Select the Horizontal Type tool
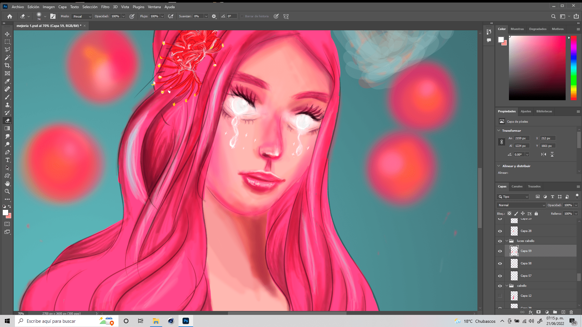This screenshot has width=582, height=327. pos(7,160)
